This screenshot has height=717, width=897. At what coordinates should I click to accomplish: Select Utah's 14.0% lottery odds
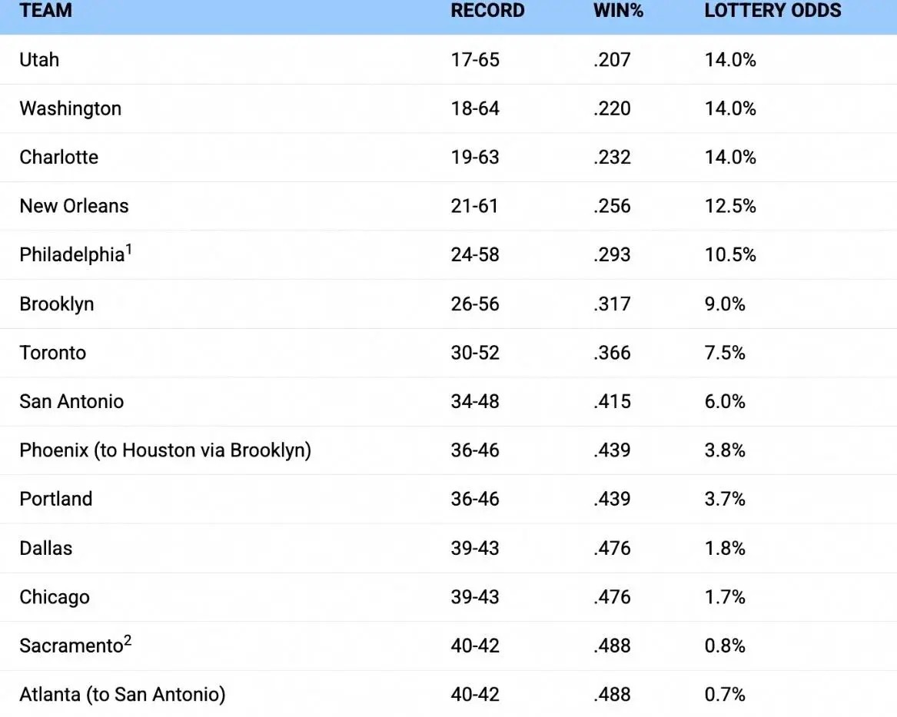coord(730,59)
